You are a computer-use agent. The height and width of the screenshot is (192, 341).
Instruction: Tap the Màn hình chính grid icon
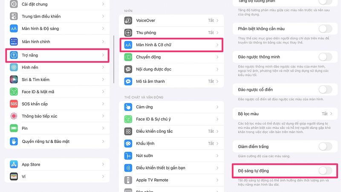(x=14, y=41)
